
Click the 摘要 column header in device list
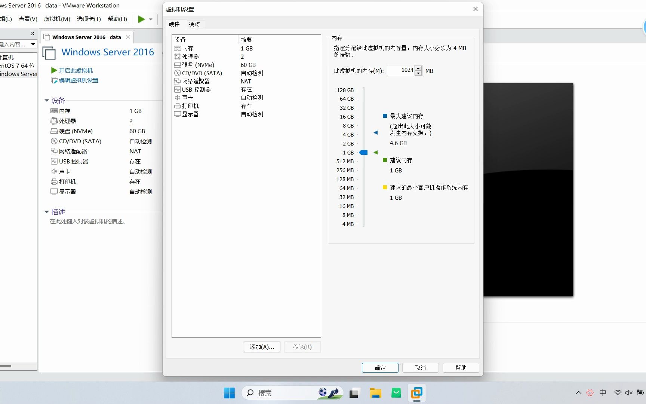[x=279, y=39]
